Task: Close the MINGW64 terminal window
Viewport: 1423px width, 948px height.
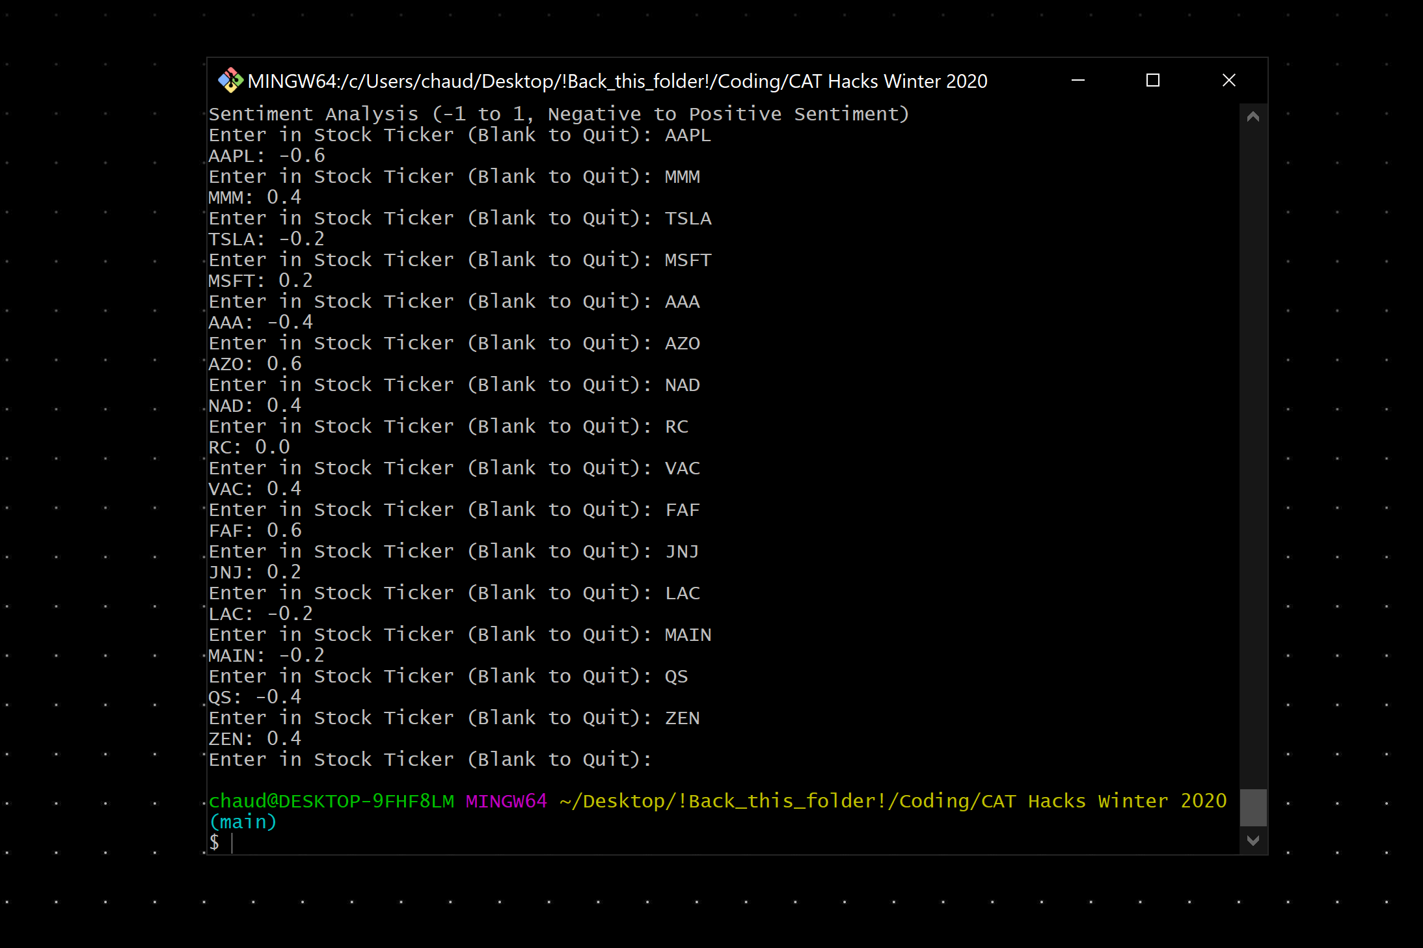Action: point(1228,81)
